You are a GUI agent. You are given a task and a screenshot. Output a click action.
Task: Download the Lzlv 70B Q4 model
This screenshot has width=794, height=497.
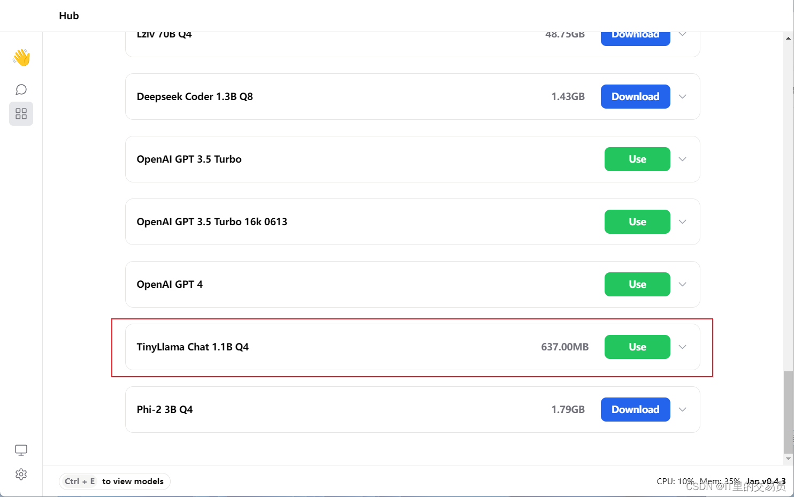[x=635, y=39]
